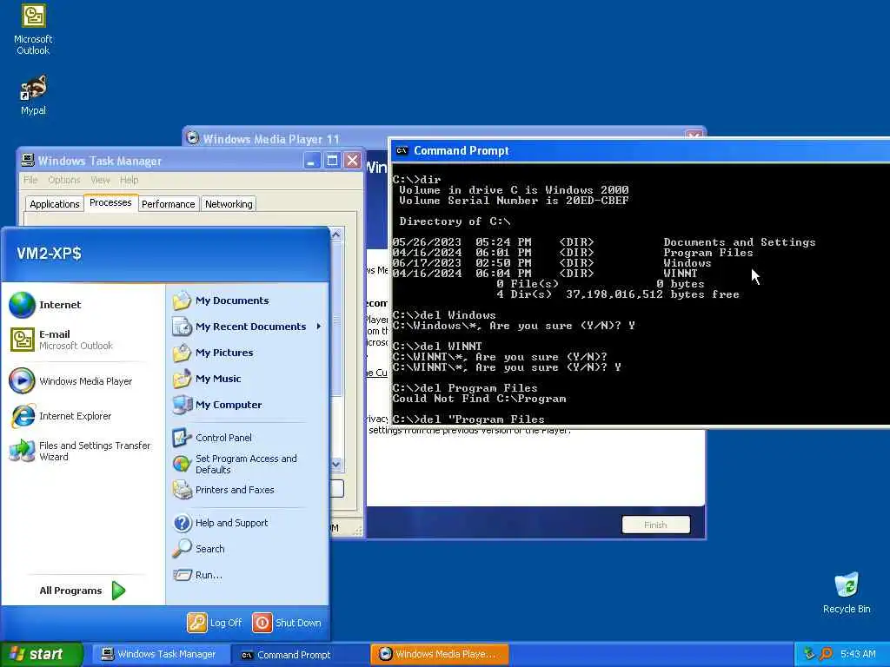Screen dimensions: 890x667
Task: Click "Documents and Settings" directory text
Action: (x=739, y=242)
